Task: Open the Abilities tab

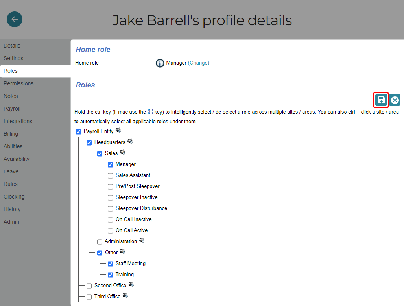Action: tap(35, 146)
